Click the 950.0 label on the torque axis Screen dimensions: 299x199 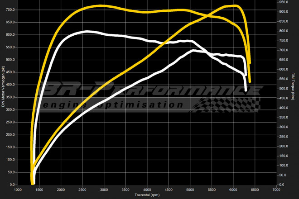pos(285,2)
